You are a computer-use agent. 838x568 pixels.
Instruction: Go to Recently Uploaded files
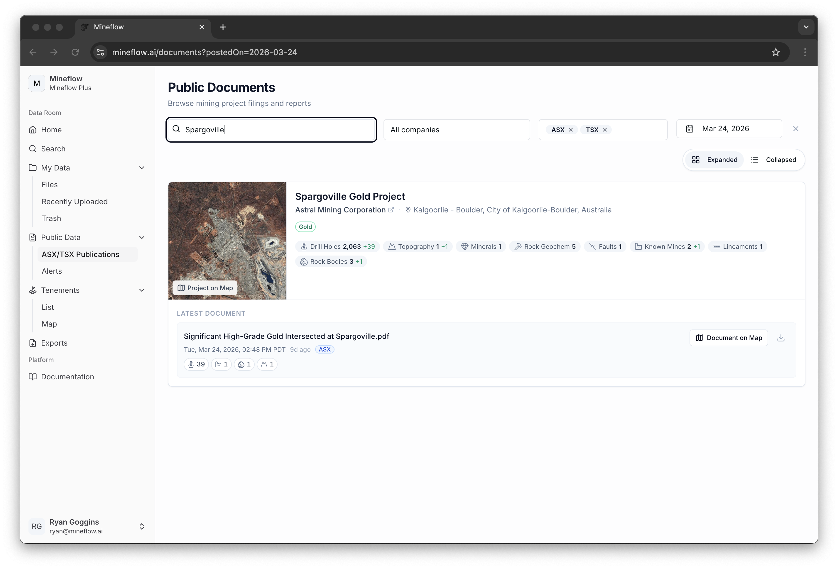coord(75,202)
